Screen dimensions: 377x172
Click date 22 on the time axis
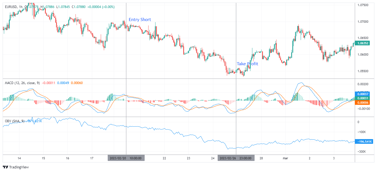click(x=164, y=158)
